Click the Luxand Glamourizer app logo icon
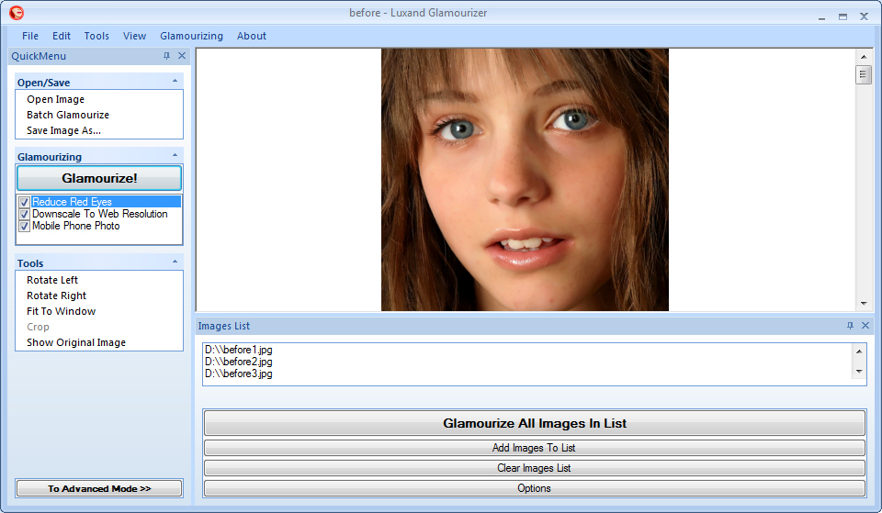Screen dimensions: 882x513 (16, 14)
